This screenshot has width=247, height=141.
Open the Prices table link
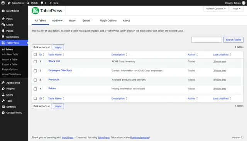click(x=52, y=88)
